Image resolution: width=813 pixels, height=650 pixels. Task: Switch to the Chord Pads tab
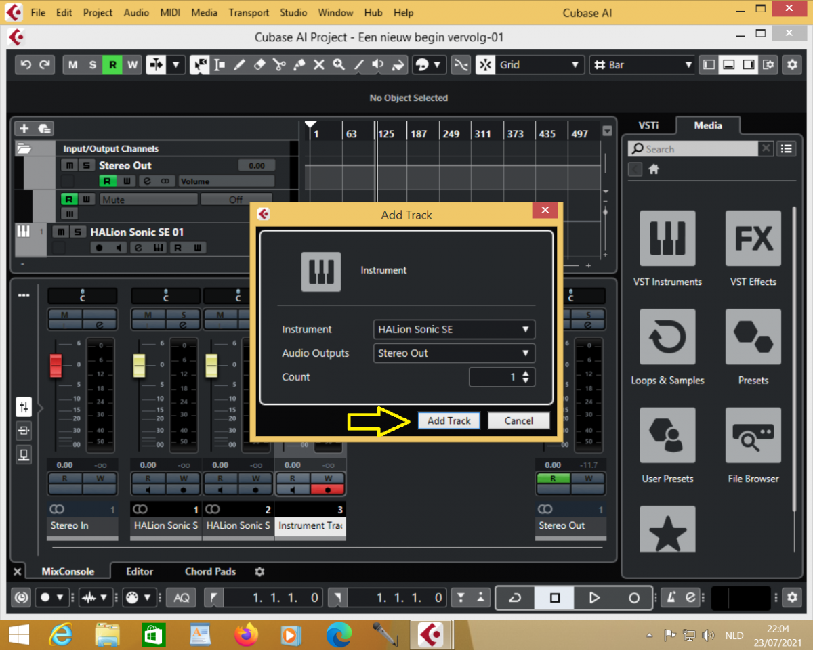pyautogui.click(x=211, y=571)
